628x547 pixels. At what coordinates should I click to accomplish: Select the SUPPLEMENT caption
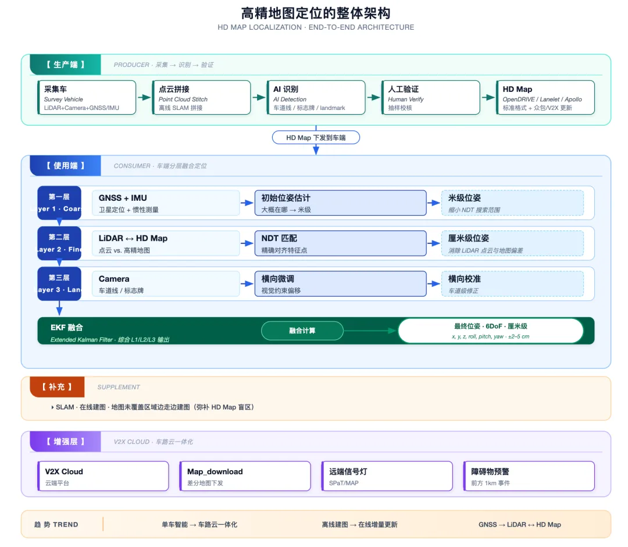pos(119,387)
